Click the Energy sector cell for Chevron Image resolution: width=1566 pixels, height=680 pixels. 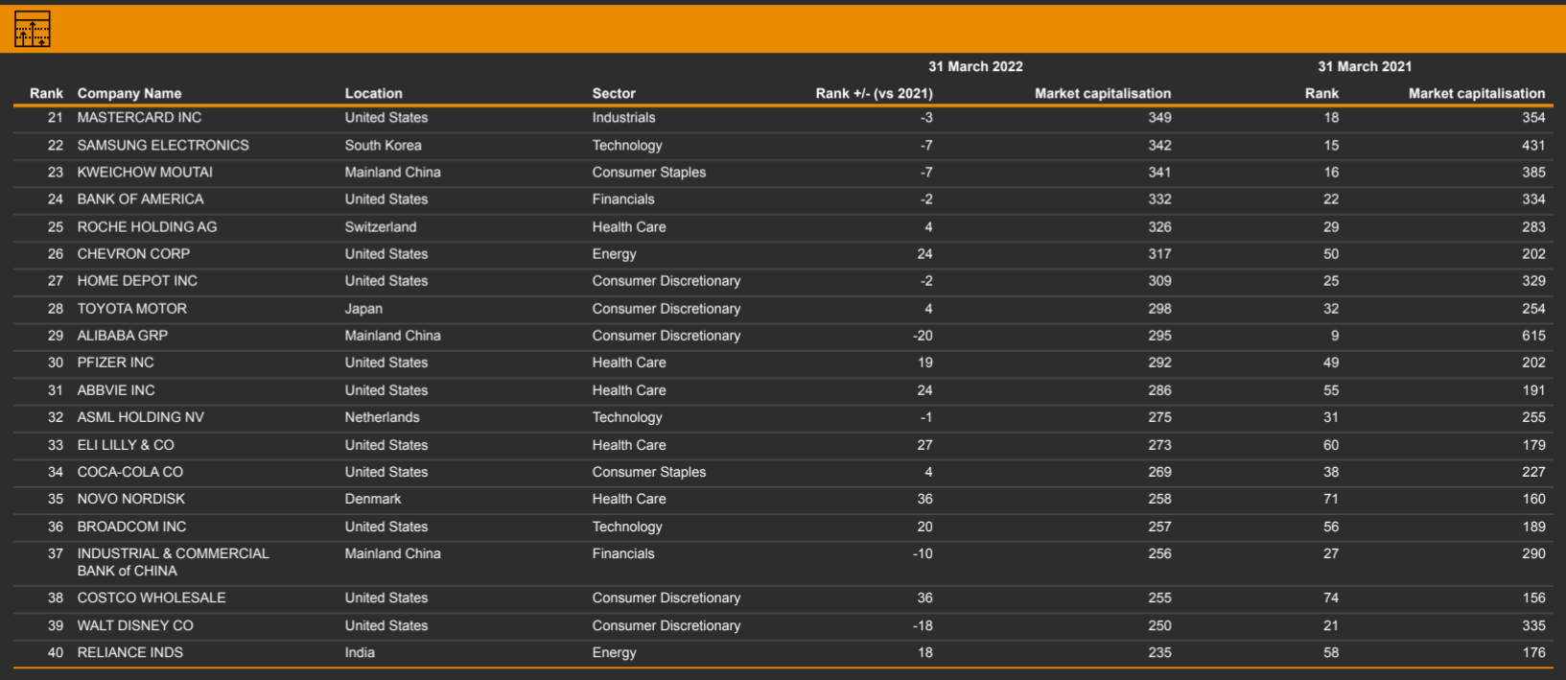coord(614,254)
